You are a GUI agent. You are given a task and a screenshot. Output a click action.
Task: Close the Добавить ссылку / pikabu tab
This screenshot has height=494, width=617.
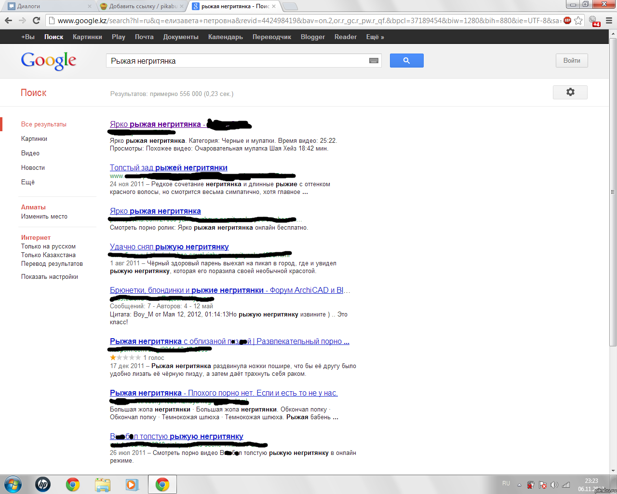(x=182, y=6)
